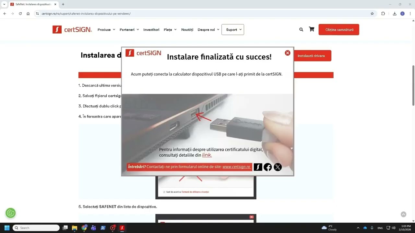
Task: Open the browser Extensions puzzle icon
Action: (x=383, y=14)
